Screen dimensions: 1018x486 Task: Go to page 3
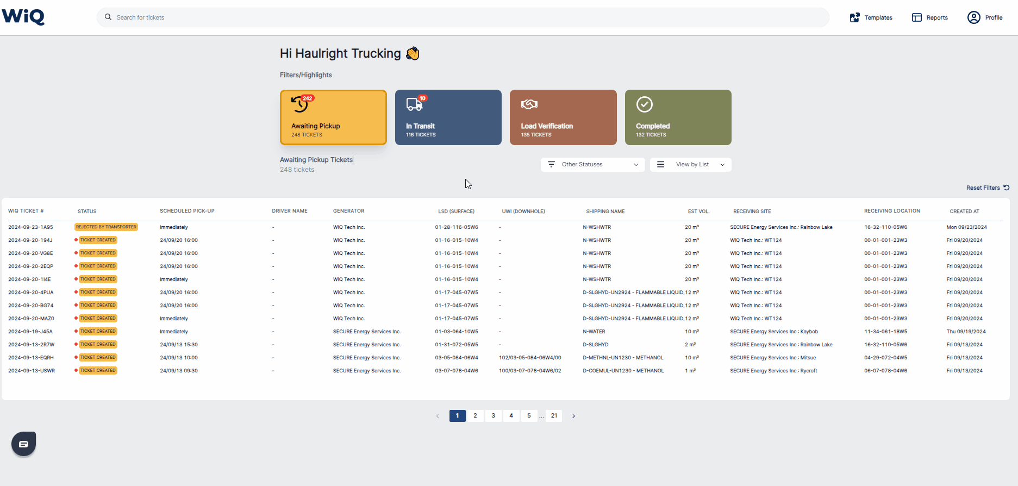493,416
